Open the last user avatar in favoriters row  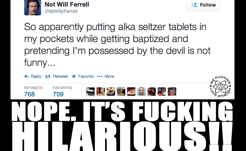(172, 91)
